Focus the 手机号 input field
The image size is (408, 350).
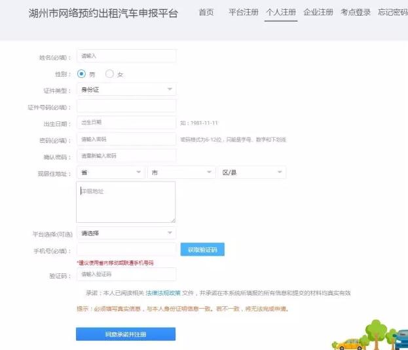[x=126, y=250]
